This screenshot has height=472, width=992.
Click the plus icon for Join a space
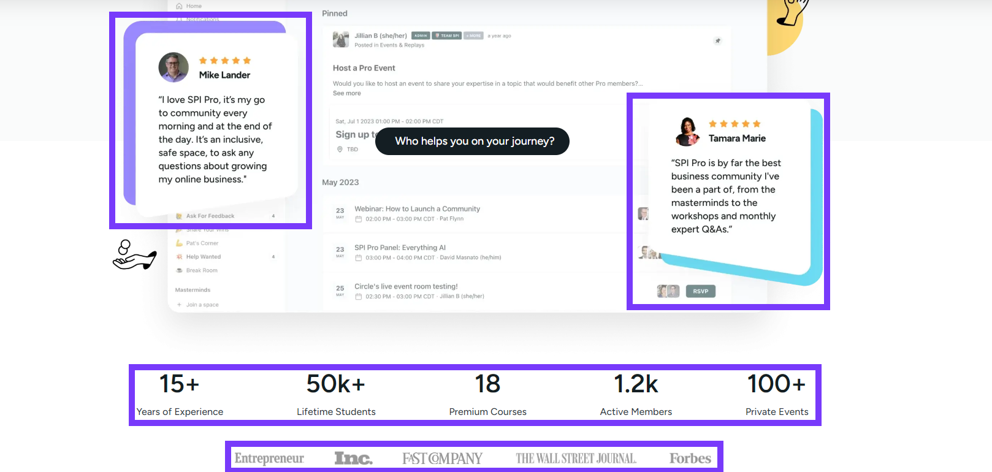179,305
